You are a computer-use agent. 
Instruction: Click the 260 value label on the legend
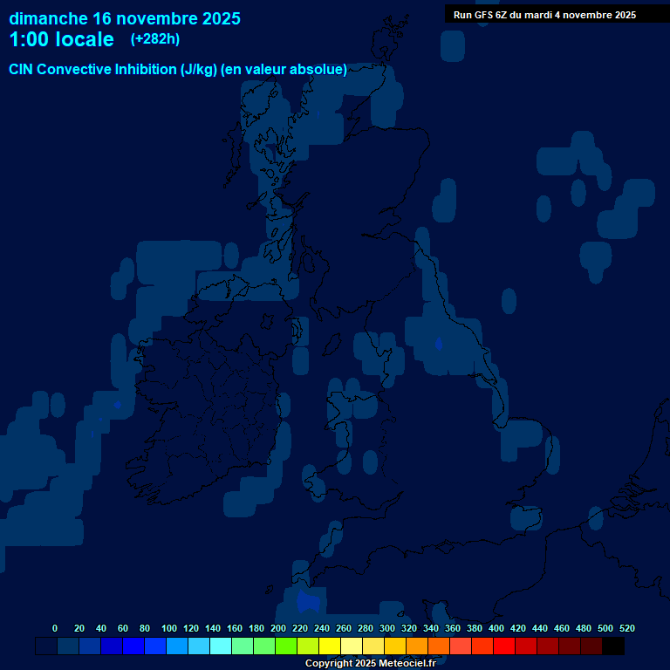point(344,628)
